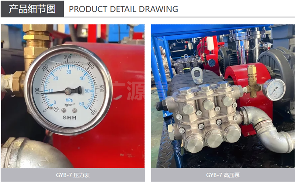Click the PRODUCT DETAIL DRAWING heading text
This screenshot has width=295, height=182.
(124, 9)
